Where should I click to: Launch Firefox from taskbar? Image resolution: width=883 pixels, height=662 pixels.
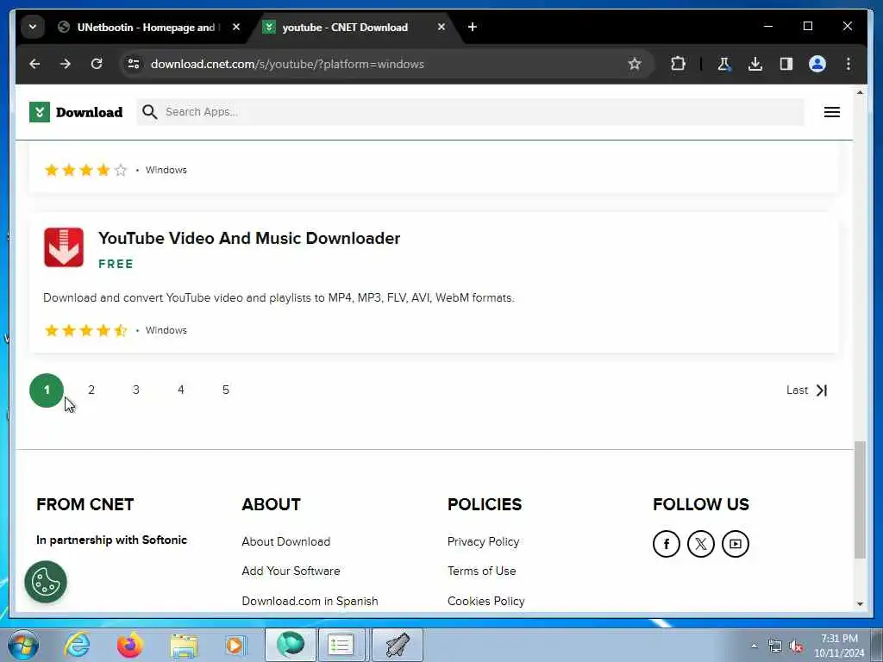(130, 645)
